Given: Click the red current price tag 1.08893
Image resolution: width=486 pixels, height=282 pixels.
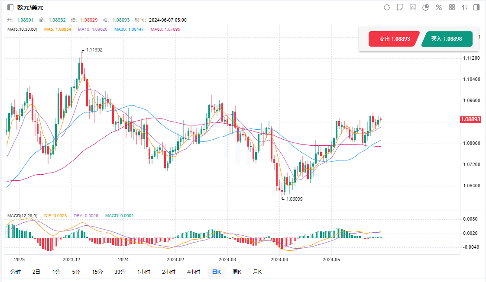Looking at the screenshot, I should coord(471,119).
